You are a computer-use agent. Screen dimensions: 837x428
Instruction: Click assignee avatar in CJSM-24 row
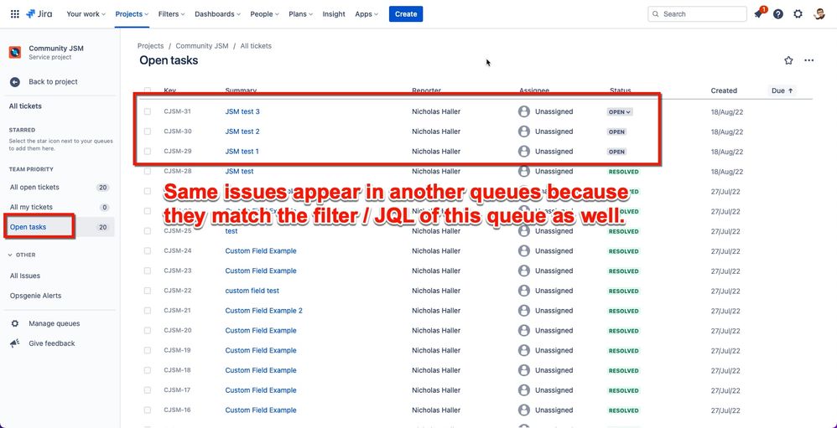click(524, 251)
